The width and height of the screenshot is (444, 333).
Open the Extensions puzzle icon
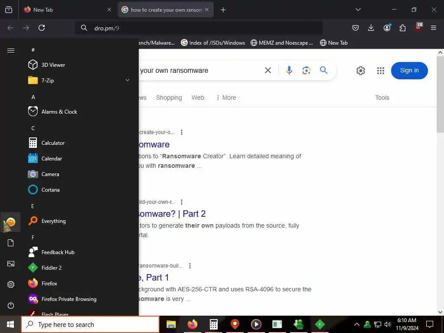(x=402, y=28)
